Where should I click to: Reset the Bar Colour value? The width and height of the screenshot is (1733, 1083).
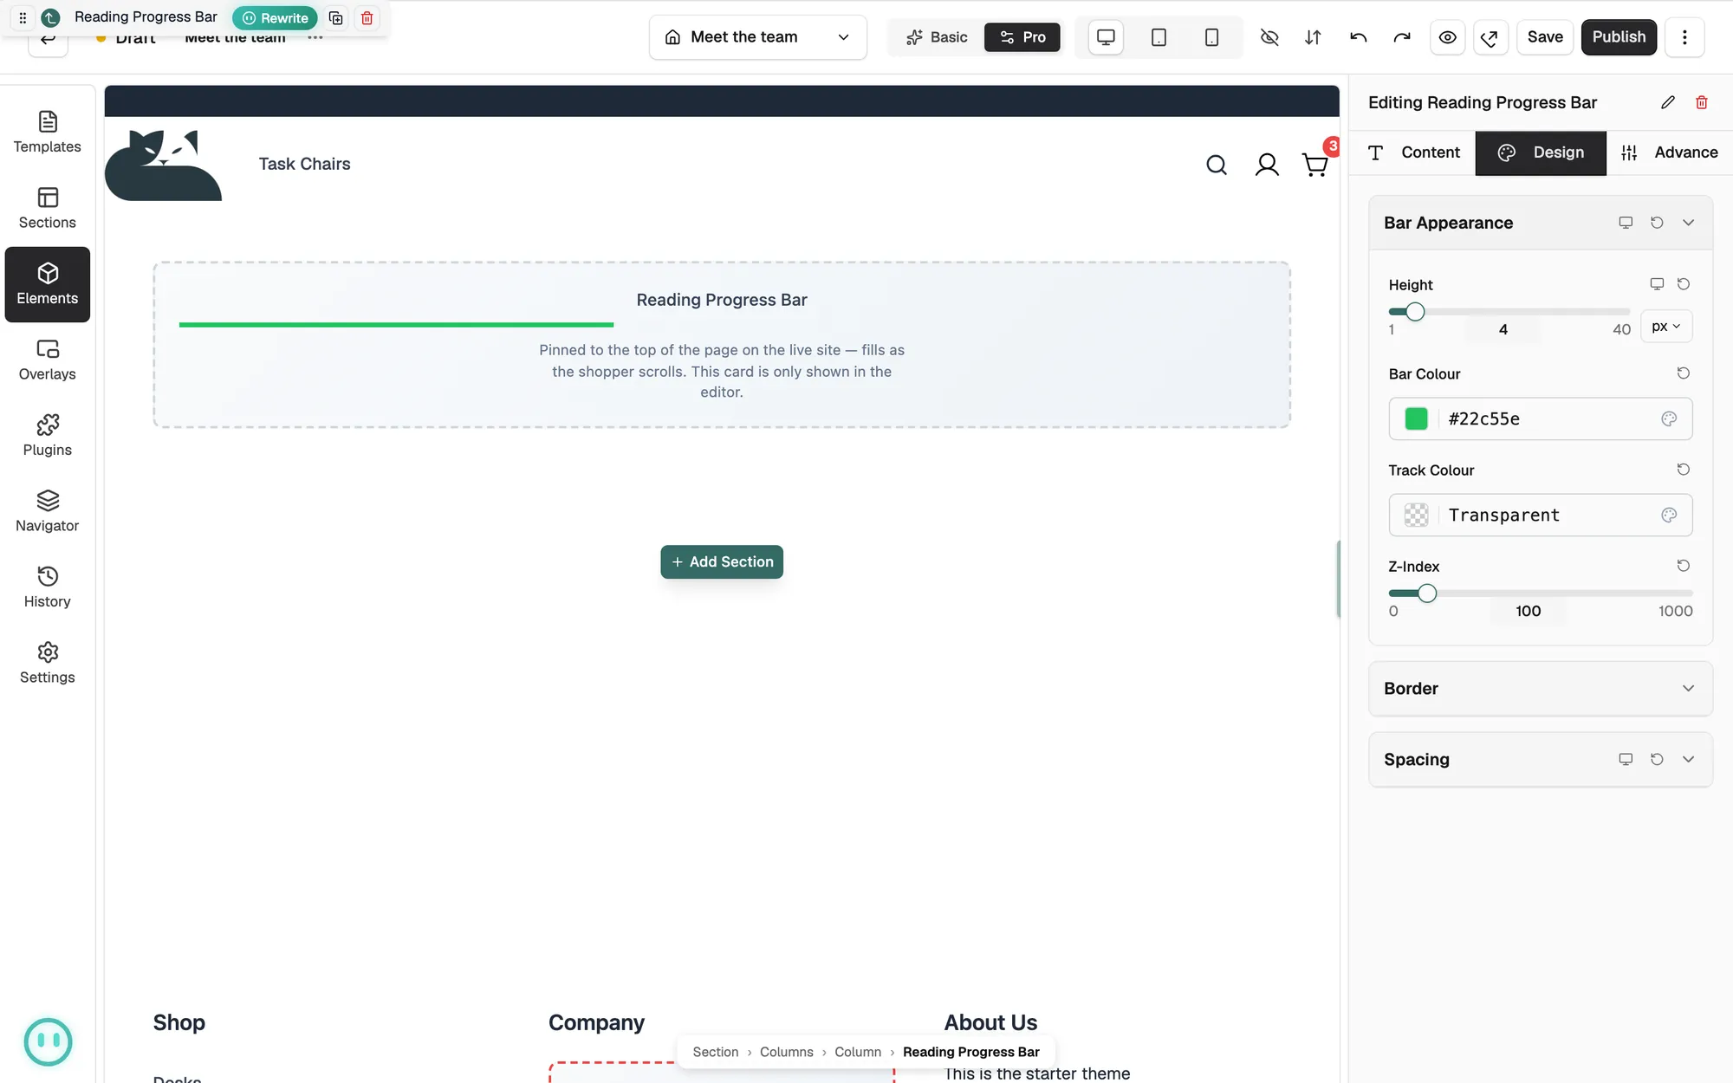[1683, 373]
